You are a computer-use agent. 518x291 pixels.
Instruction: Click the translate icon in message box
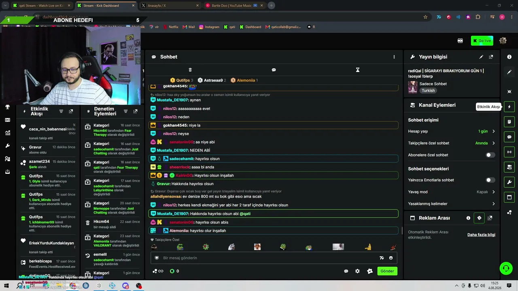[x=382, y=258]
